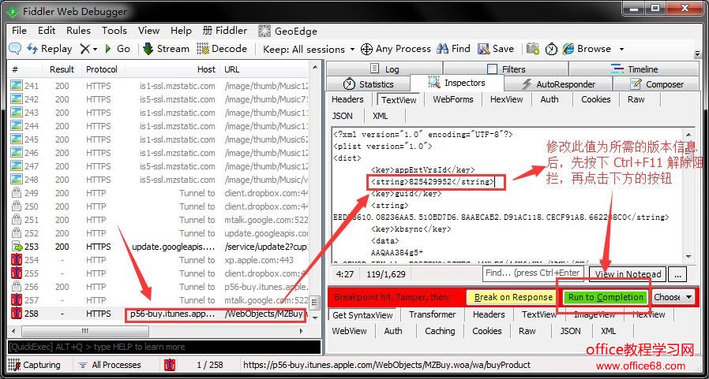This screenshot has width=709, height=379.
Task: Open the View menu
Action: [x=148, y=31]
